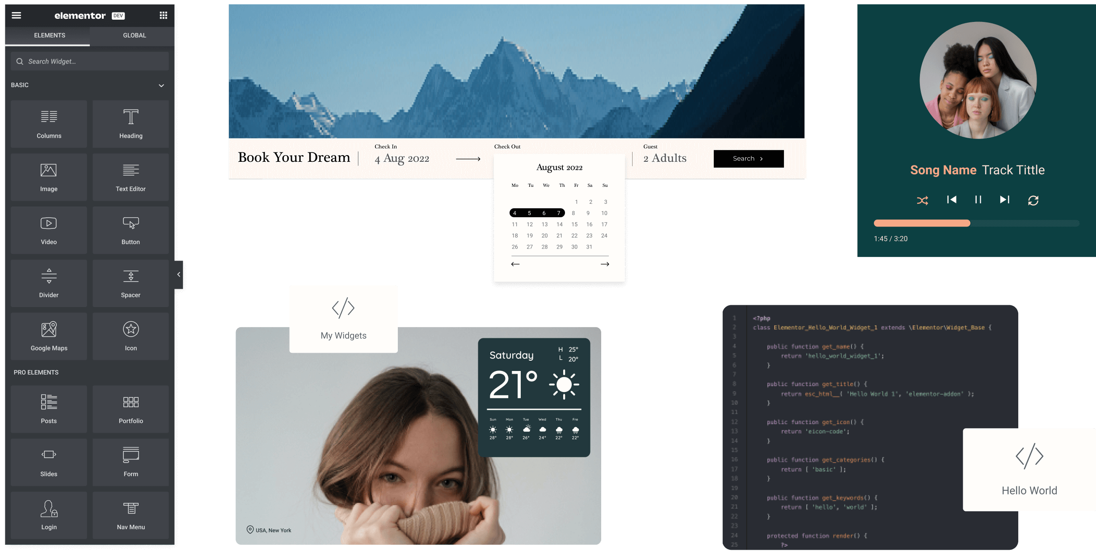Click the My Widgets custom icon
This screenshot has width=1096, height=552.
point(343,308)
